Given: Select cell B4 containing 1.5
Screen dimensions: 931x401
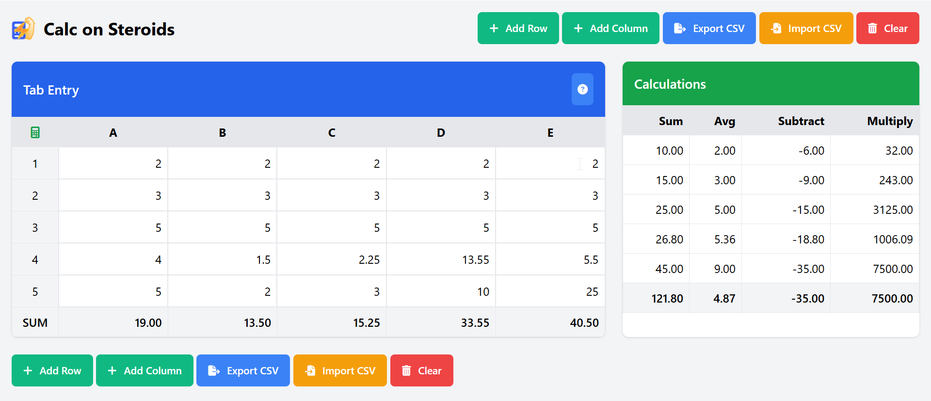Looking at the screenshot, I should 222,259.
